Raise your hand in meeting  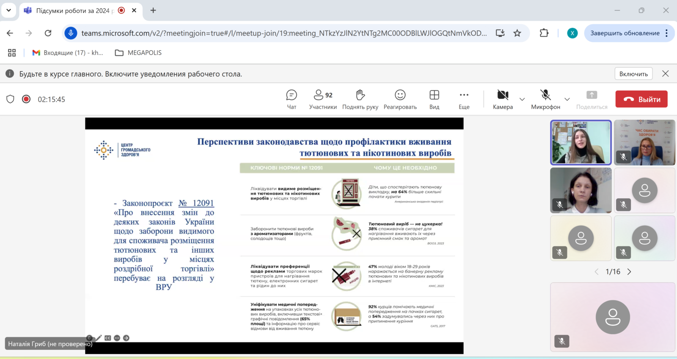tap(360, 99)
